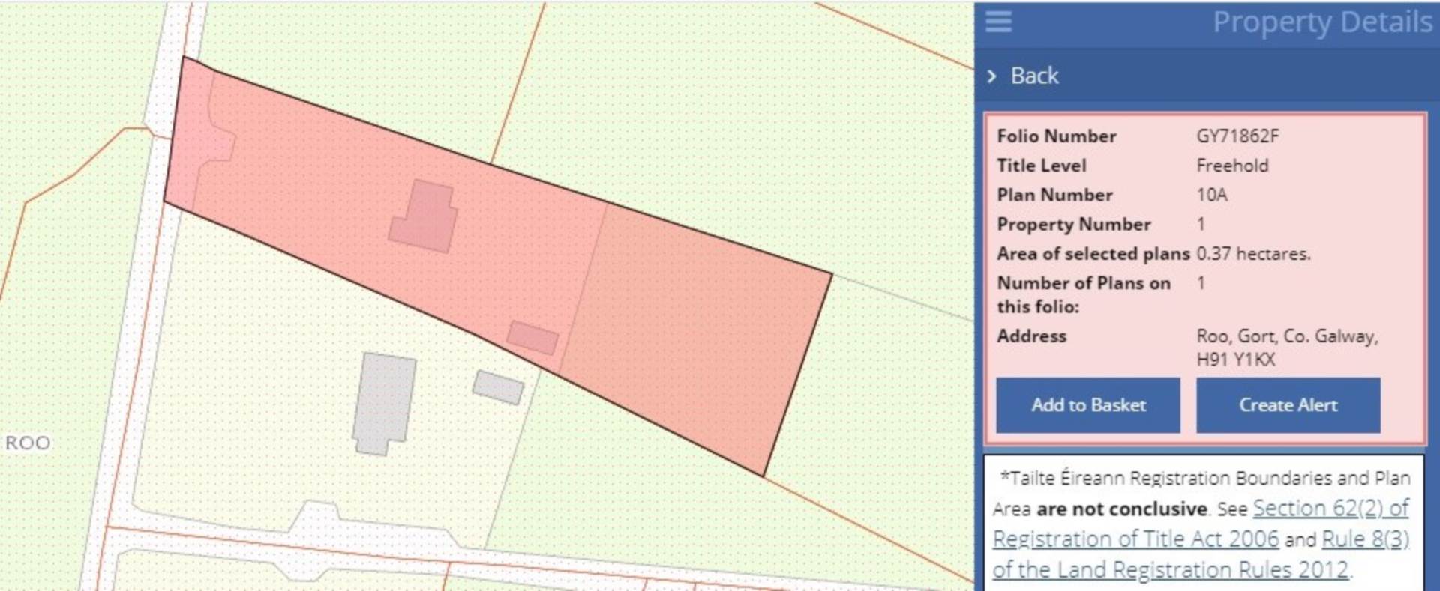Select the pink house footprint inside highlighted parcel

pos(425,216)
